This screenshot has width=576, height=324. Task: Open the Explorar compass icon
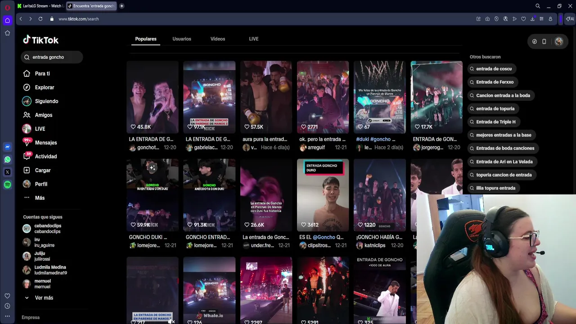27,87
